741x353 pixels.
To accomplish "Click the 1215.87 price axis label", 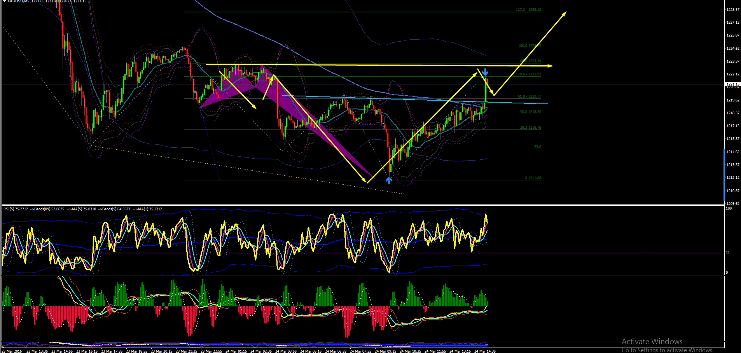I will 733,139.
